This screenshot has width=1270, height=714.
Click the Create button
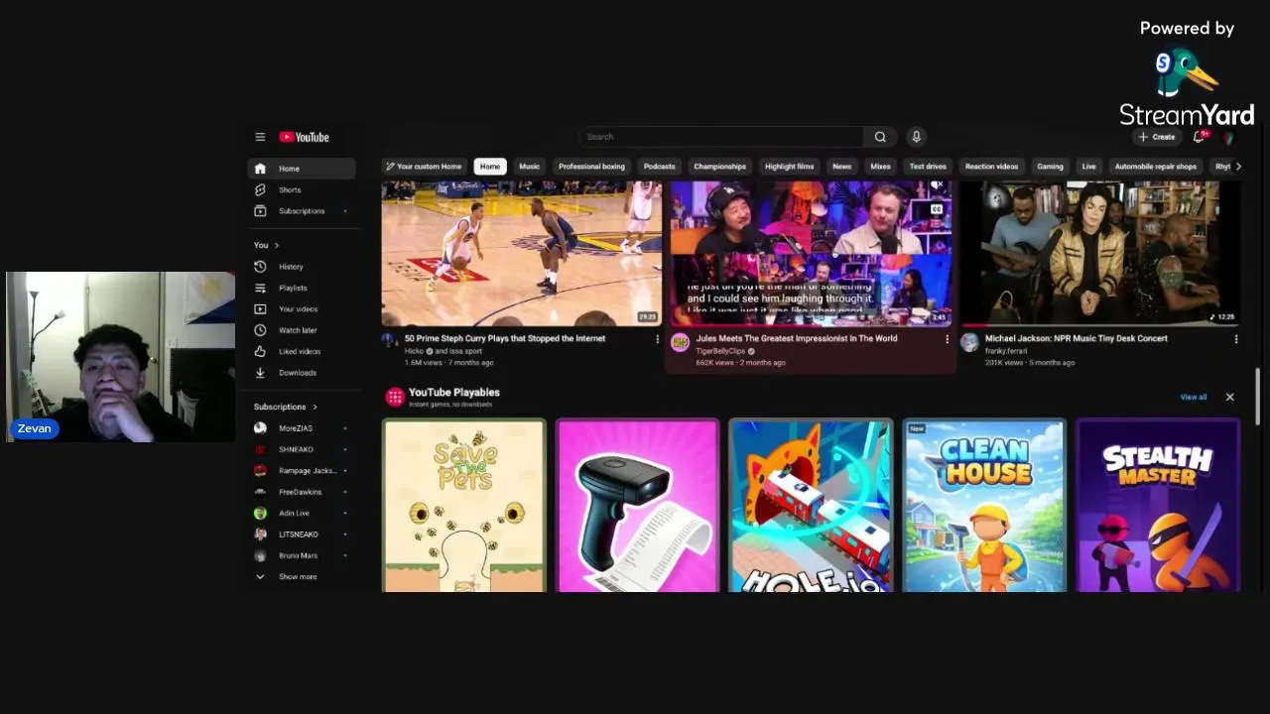point(1157,137)
